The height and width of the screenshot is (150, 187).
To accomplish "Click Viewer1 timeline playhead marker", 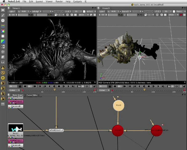I will 54,89.
